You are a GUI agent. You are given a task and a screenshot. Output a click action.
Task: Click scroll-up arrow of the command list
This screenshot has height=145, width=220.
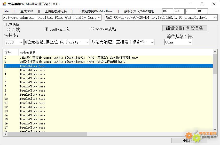click(215, 52)
